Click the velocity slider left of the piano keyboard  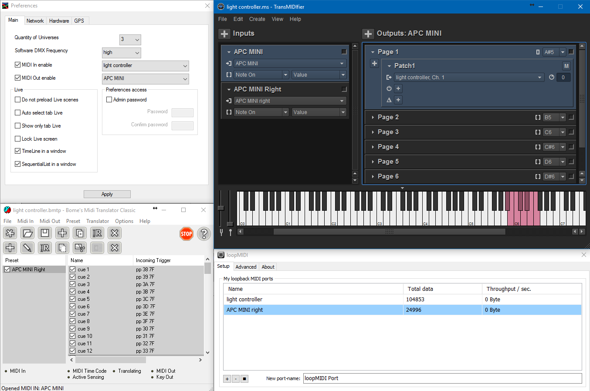tap(221, 208)
